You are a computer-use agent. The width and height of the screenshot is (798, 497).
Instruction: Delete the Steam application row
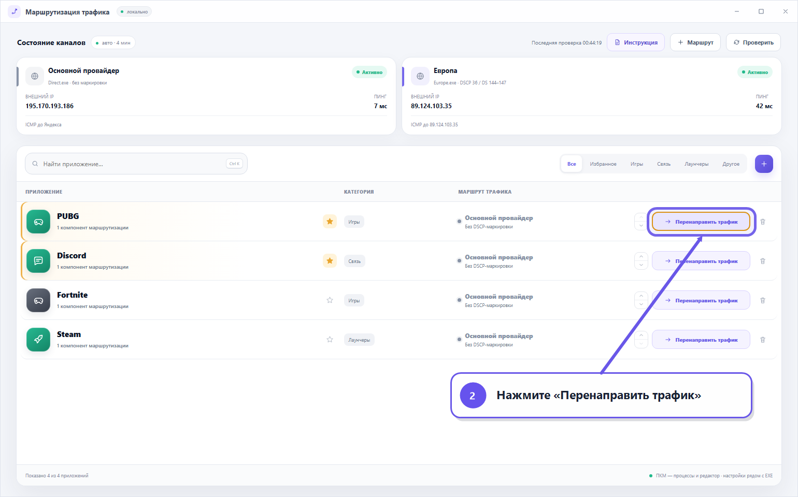(x=763, y=340)
